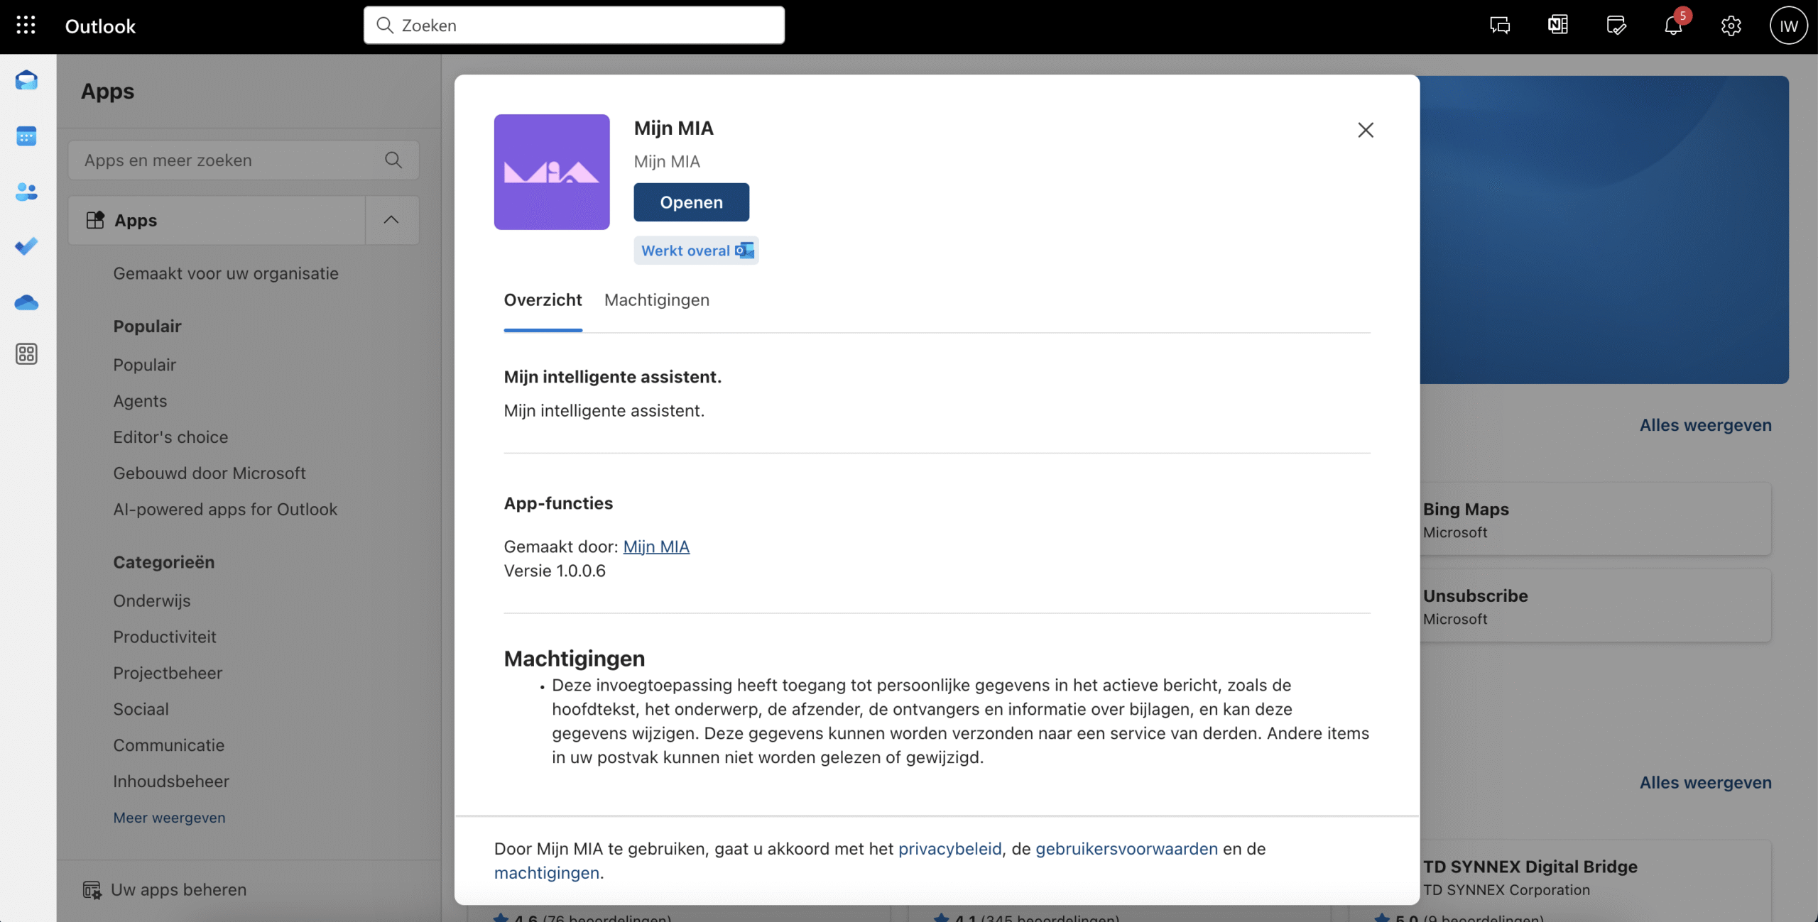Click the Mijn MIA developer link

click(x=656, y=547)
